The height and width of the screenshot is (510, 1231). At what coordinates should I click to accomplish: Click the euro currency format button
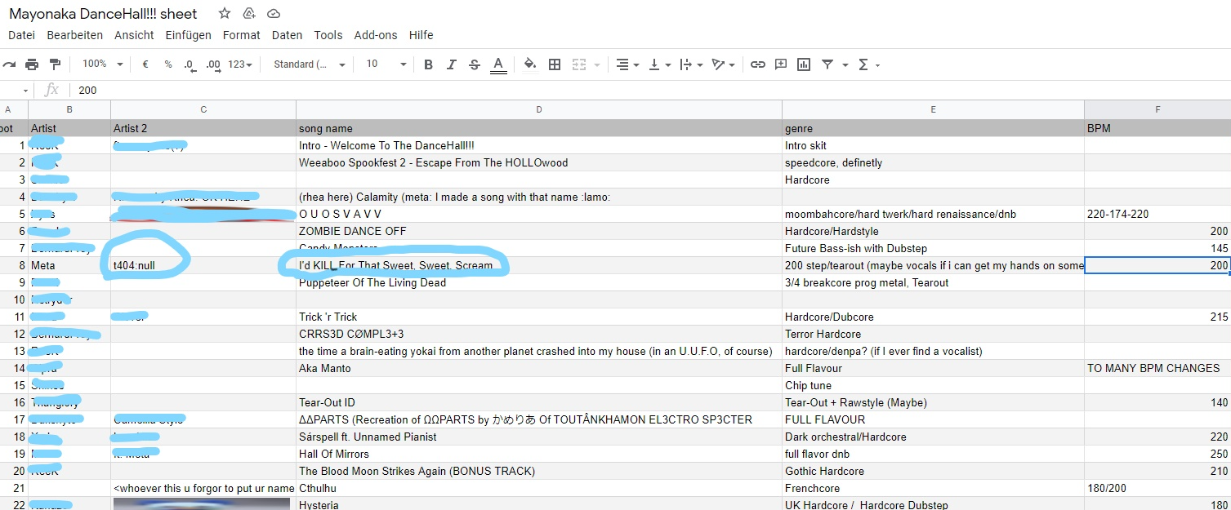(x=145, y=64)
